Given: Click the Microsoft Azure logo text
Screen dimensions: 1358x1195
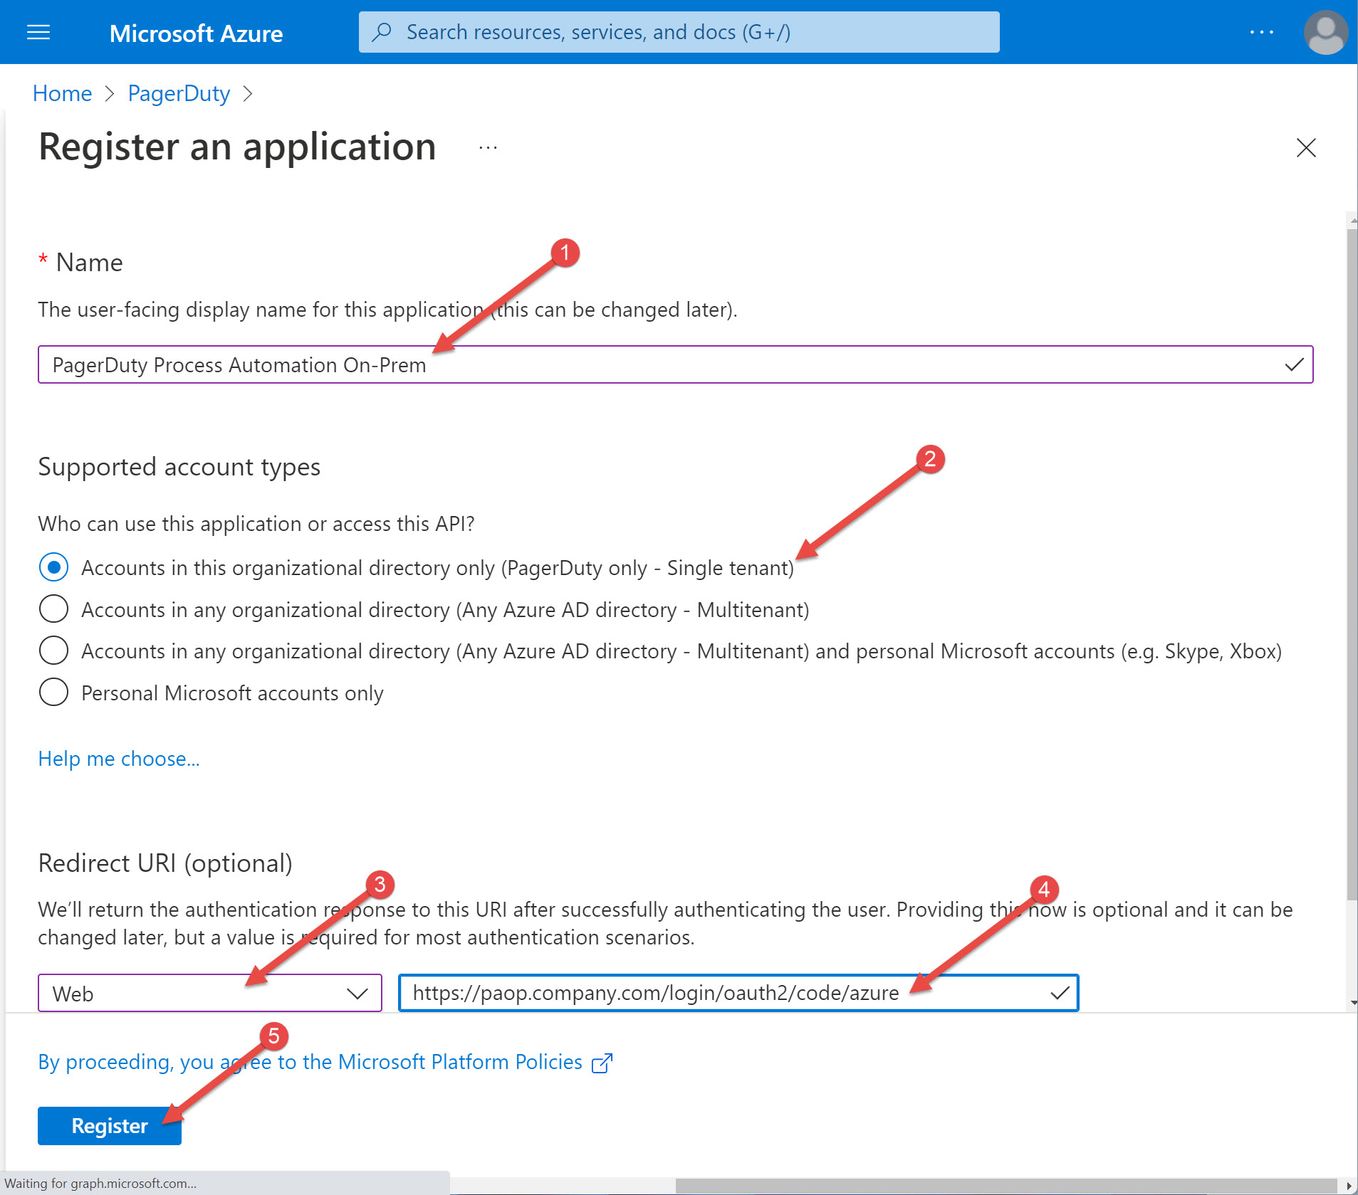Looking at the screenshot, I should tap(197, 33).
